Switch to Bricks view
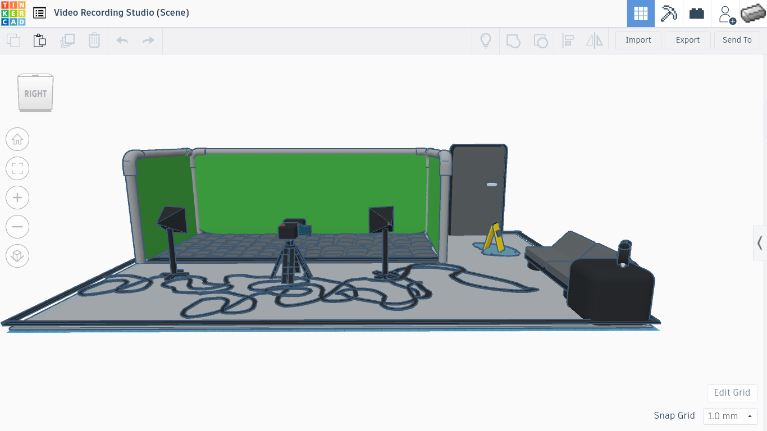 pos(696,13)
